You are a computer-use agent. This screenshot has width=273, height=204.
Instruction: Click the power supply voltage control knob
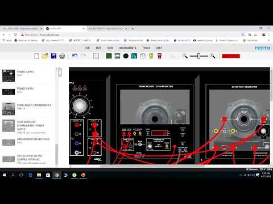click(80, 105)
